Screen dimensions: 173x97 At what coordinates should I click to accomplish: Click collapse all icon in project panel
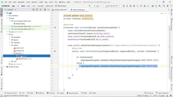pyautogui.click(x=41, y=10)
